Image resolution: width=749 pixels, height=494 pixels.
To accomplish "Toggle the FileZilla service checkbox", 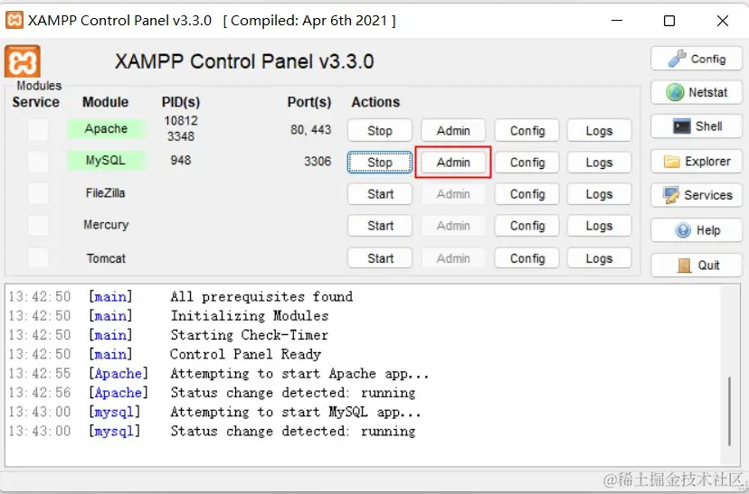I will pyautogui.click(x=38, y=193).
